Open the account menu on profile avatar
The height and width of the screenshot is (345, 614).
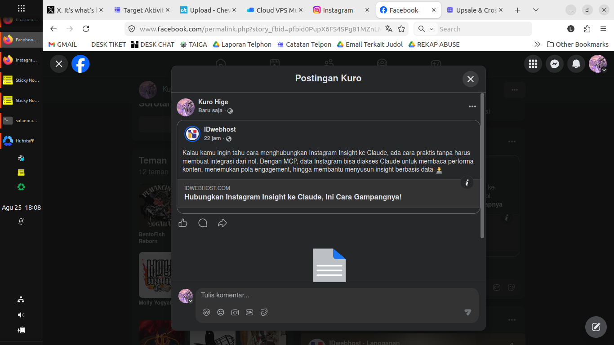(x=598, y=64)
